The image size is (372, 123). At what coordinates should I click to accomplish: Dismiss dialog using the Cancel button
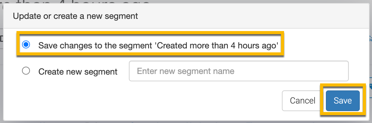click(x=302, y=100)
